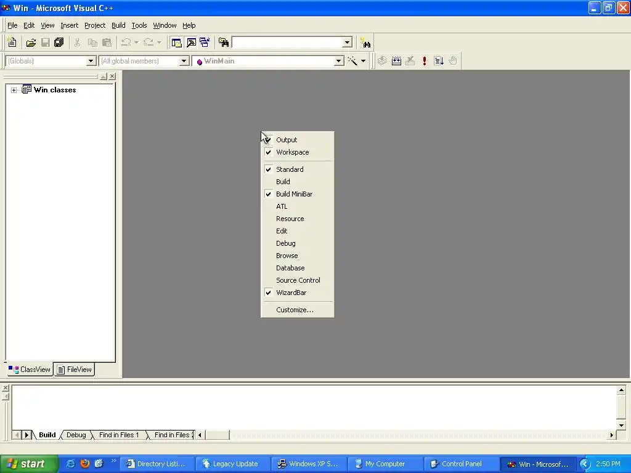
Task: Open the (Globals) class dropdown
Action: coord(91,61)
